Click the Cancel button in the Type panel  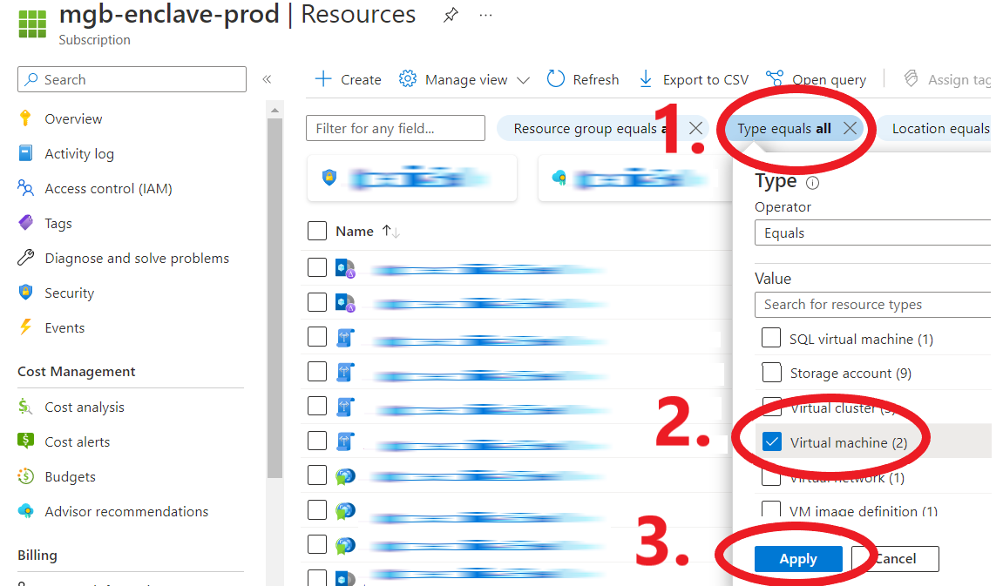[896, 559]
